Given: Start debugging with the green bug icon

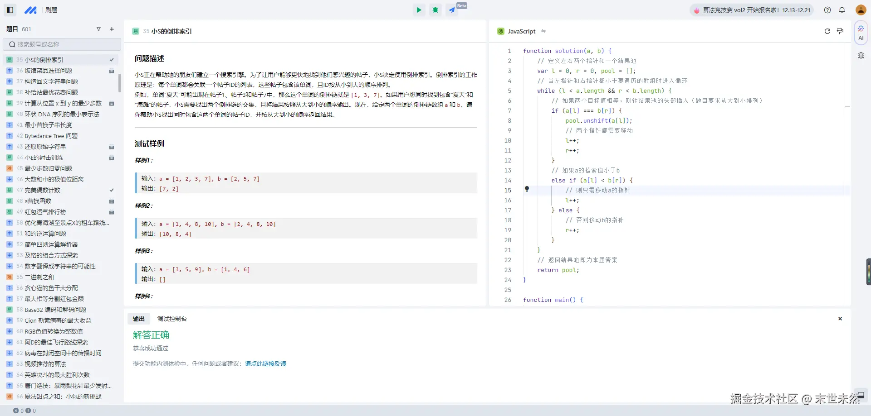Looking at the screenshot, I should tap(435, 10).
